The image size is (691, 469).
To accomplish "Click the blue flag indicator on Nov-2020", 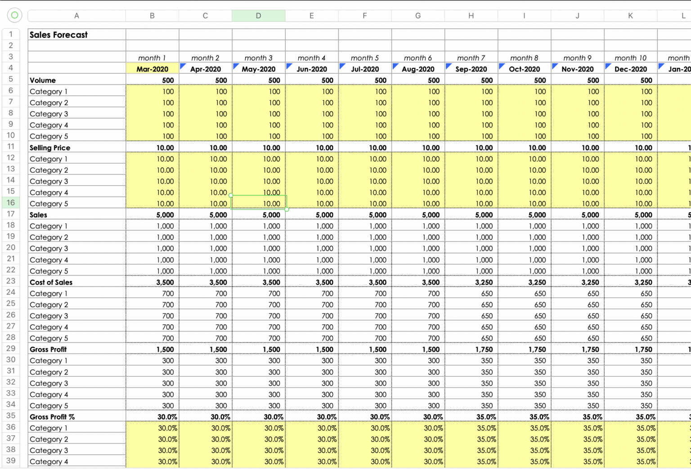I will [554, 66].
